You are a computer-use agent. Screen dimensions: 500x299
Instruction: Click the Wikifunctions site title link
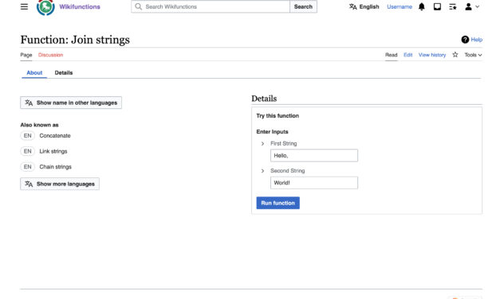(x=80, y=6)
